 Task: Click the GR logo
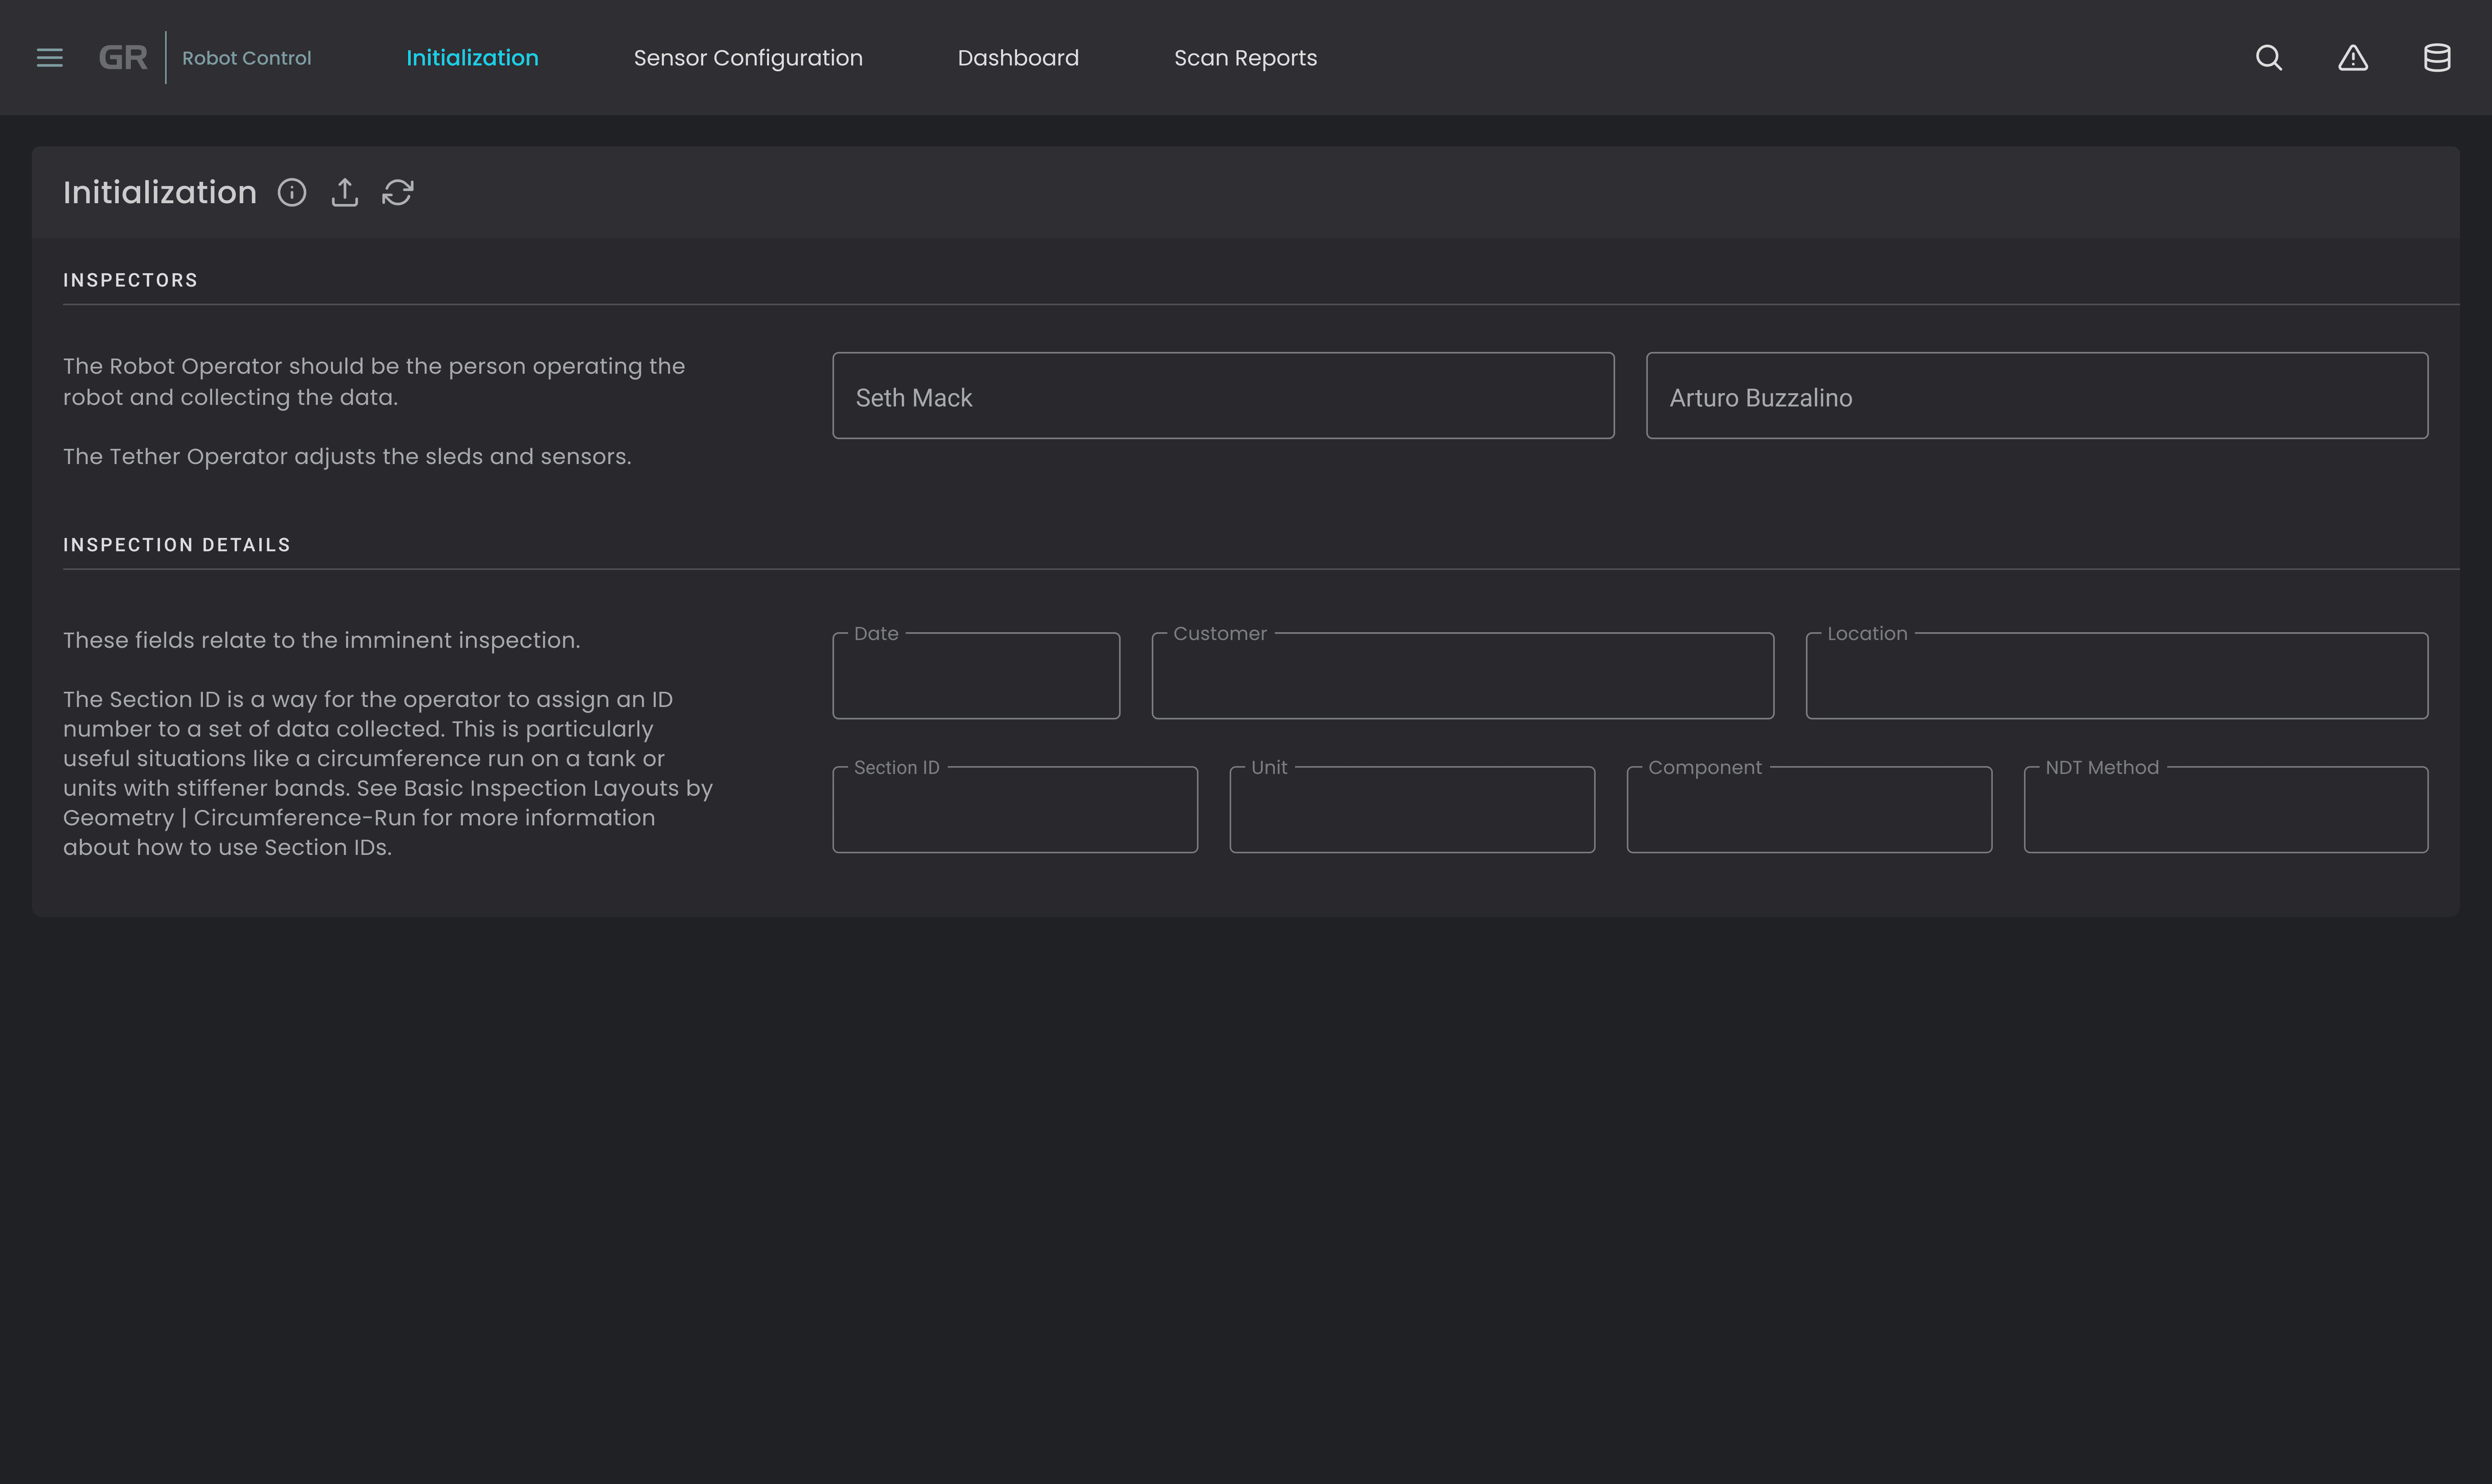[x=123, y=58]
